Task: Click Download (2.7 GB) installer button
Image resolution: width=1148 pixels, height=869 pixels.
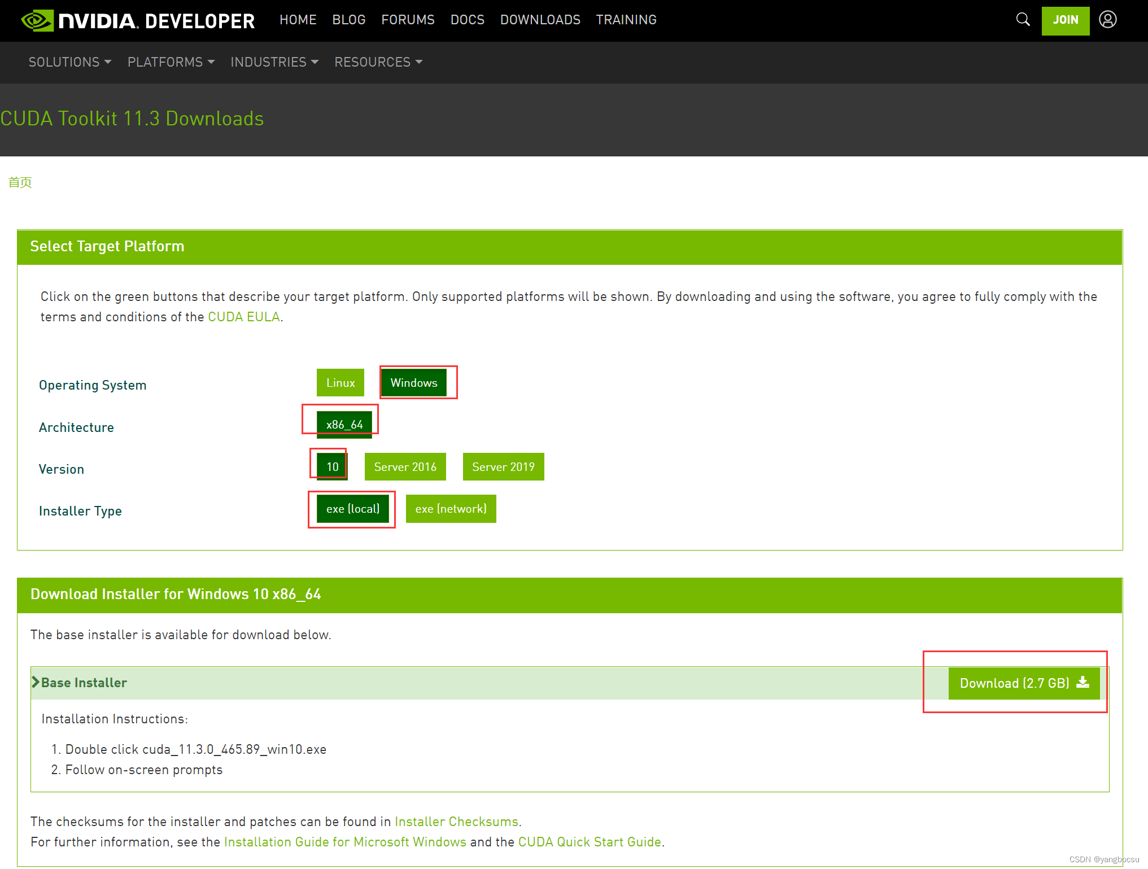Action: coord(1023,683)
